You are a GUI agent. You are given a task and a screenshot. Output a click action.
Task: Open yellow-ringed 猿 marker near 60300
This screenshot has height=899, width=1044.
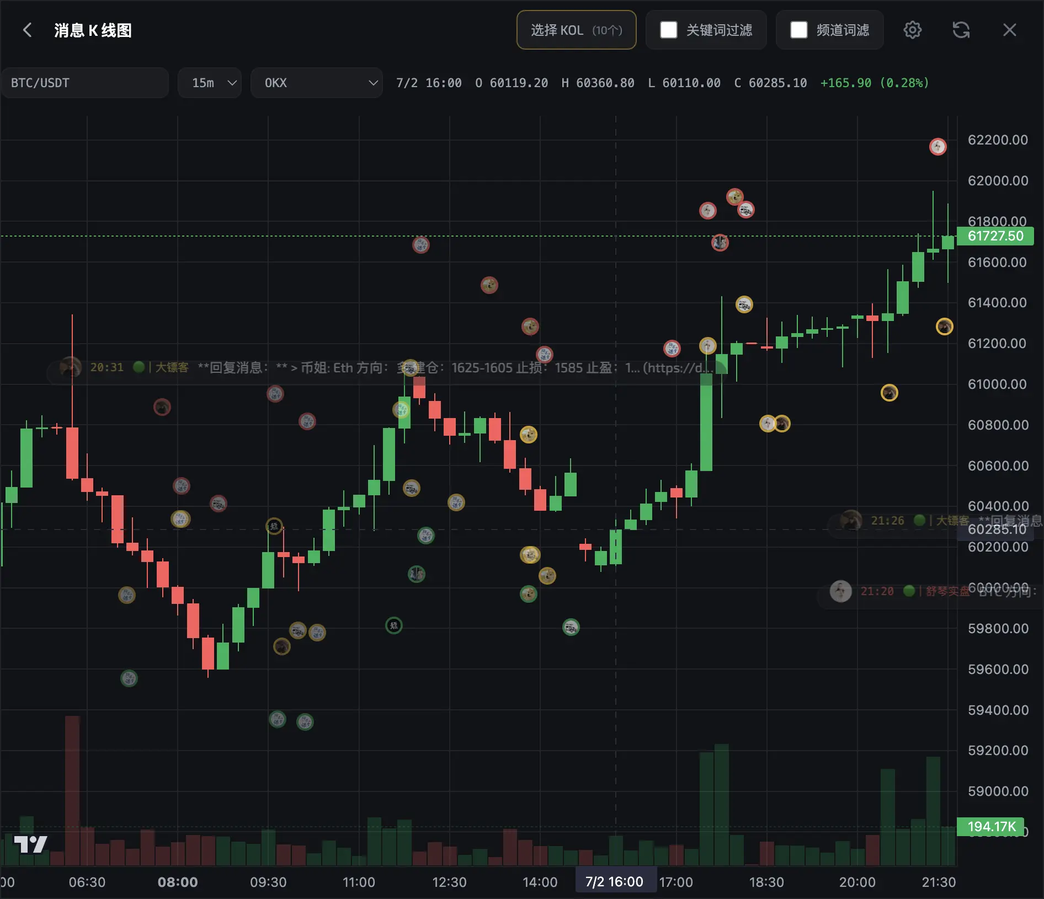(274, 526)
